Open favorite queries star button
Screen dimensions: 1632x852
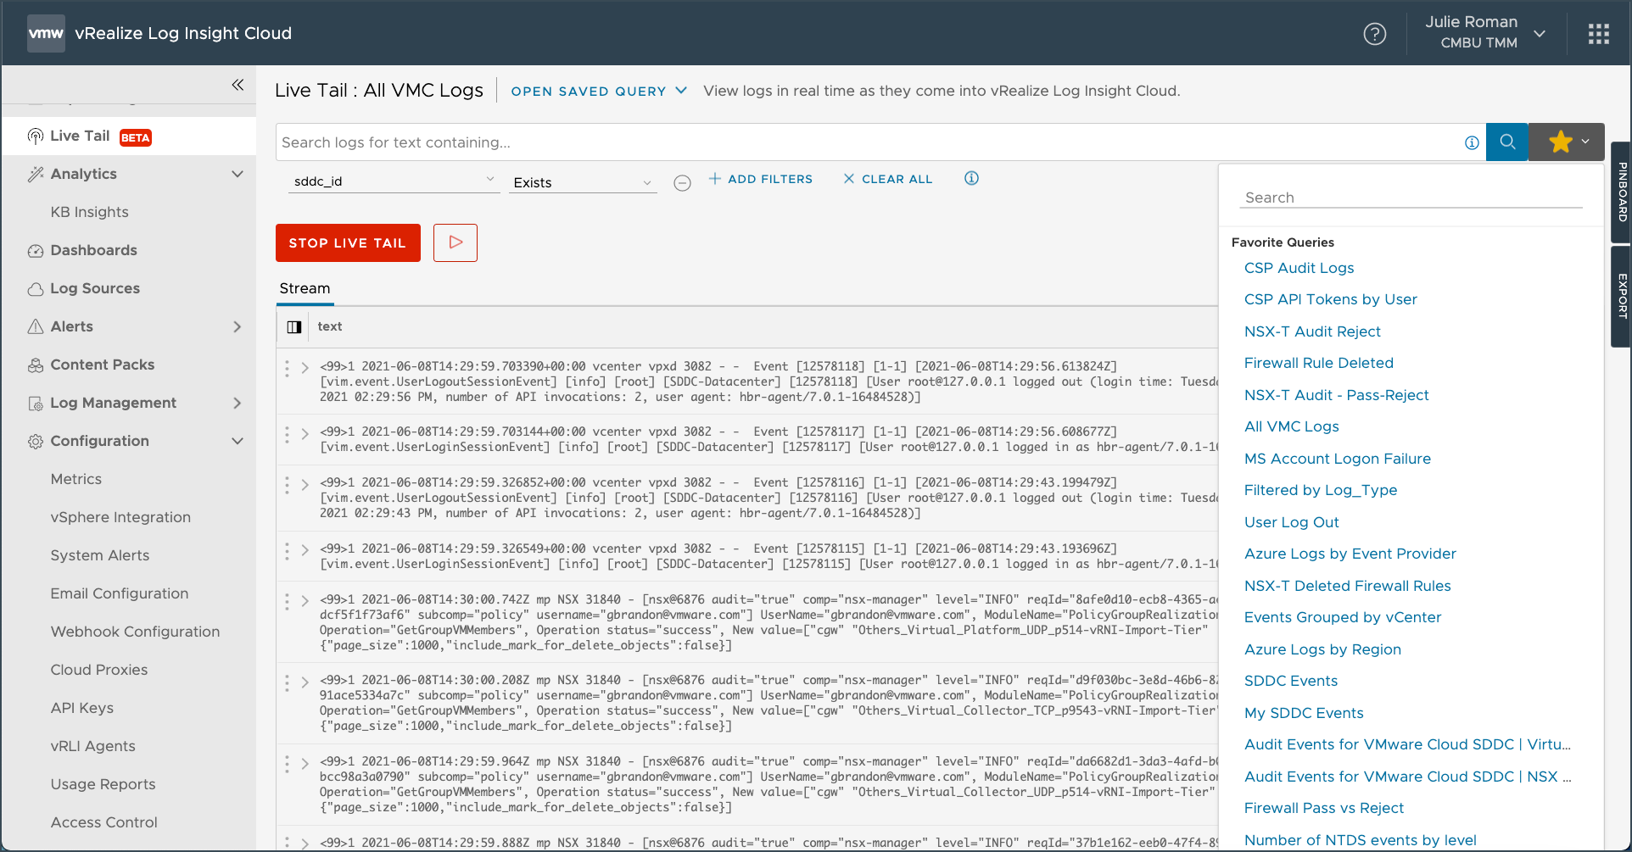tap(1567, 142)
